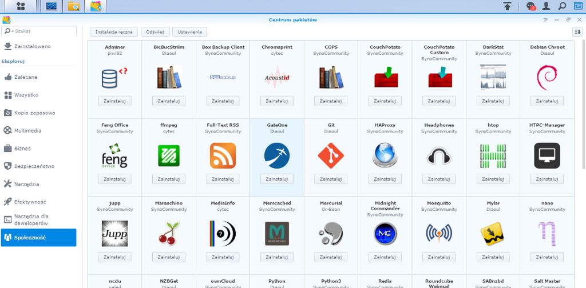Select the Bezpieczeństwo category

pos(38,166)
